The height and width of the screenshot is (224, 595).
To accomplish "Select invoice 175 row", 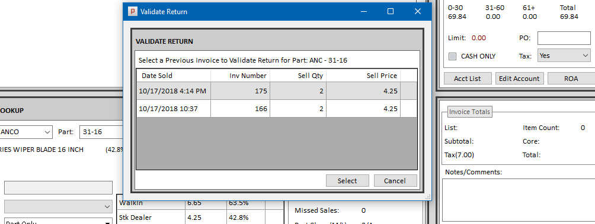I will [276, 91].
